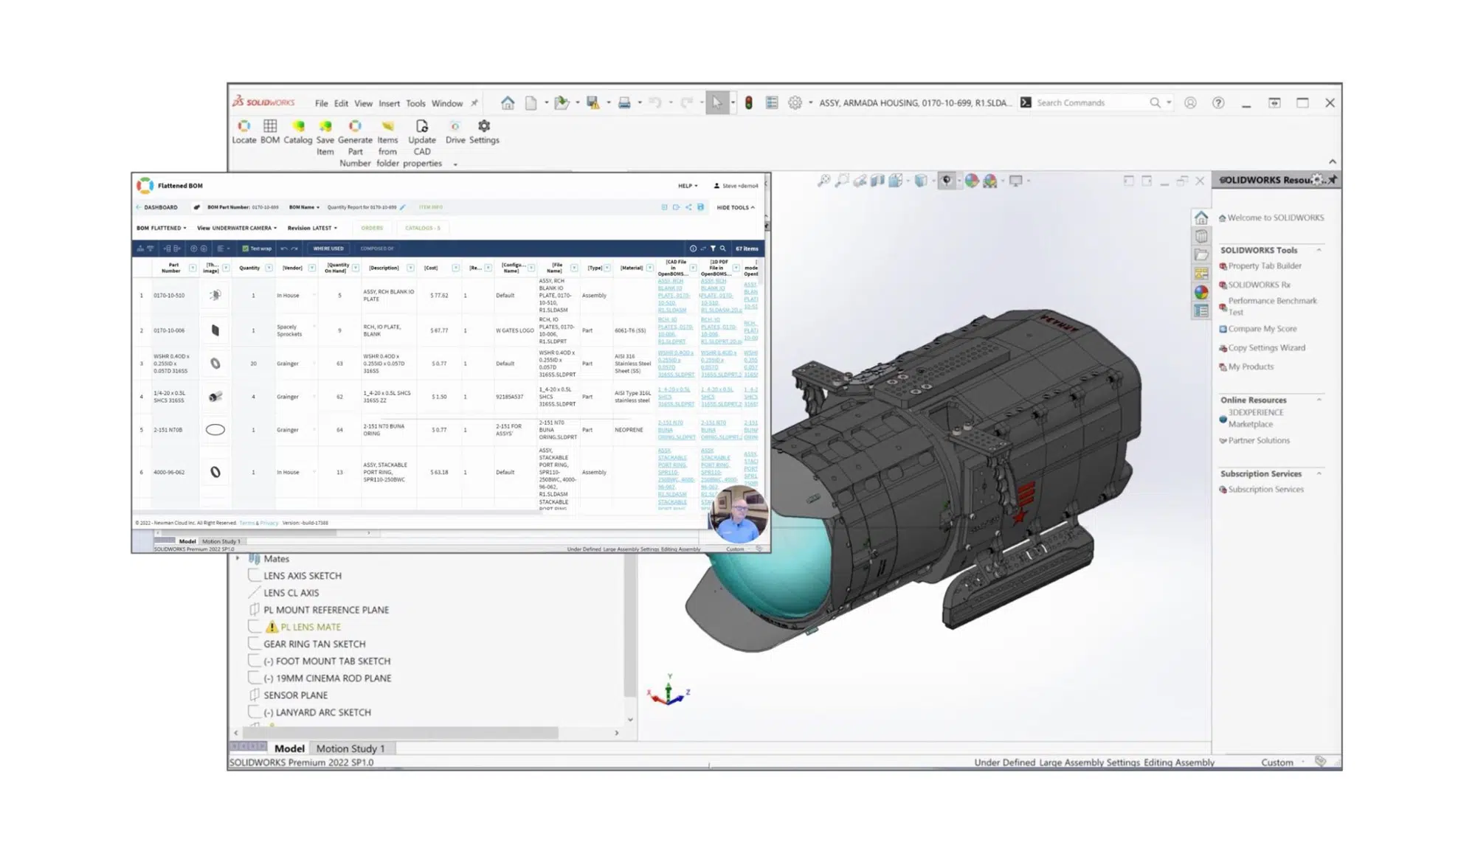Click the blue save icon in the BOM header

pos(701,207)
